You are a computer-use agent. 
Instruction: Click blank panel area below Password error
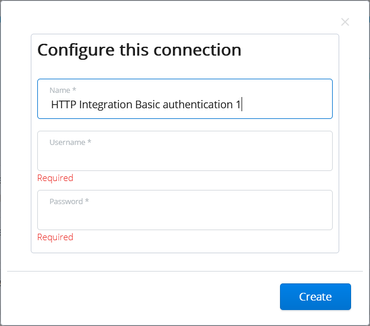[x=185, y=247]
